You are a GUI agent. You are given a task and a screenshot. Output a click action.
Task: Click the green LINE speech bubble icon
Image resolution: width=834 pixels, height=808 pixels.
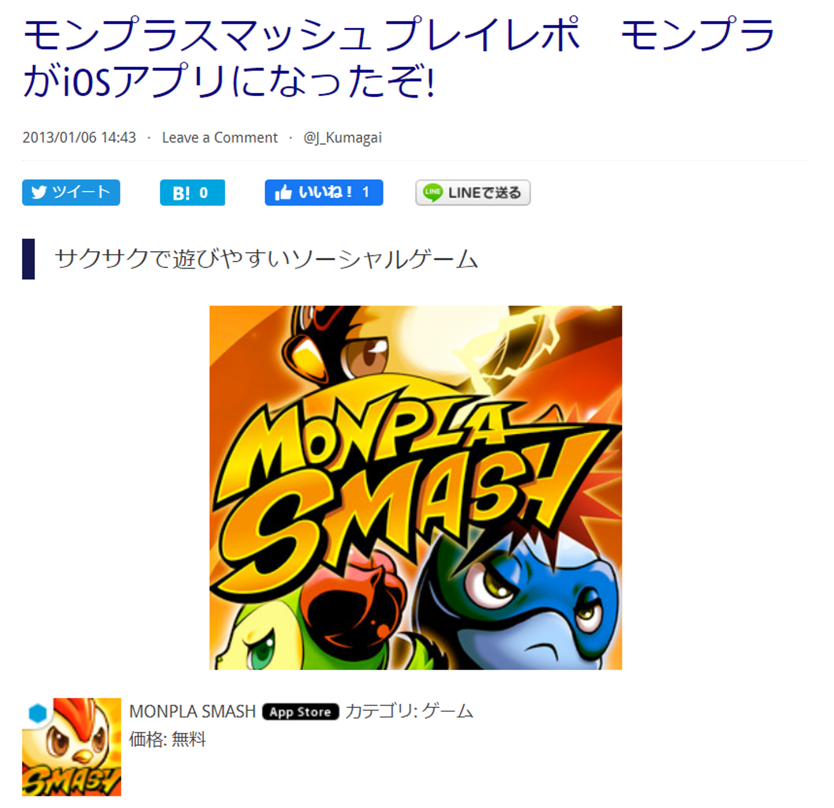[x=433, y=192]
